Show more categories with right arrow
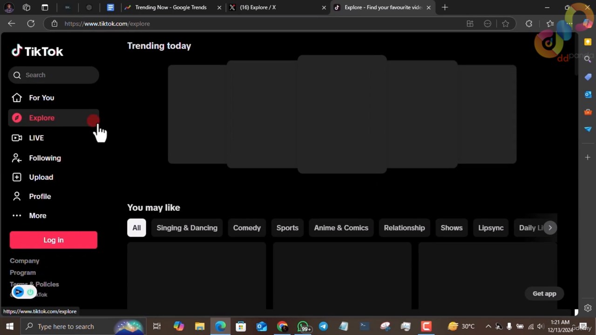The height and width of the screenshot is (335, 596). (550, 228)
